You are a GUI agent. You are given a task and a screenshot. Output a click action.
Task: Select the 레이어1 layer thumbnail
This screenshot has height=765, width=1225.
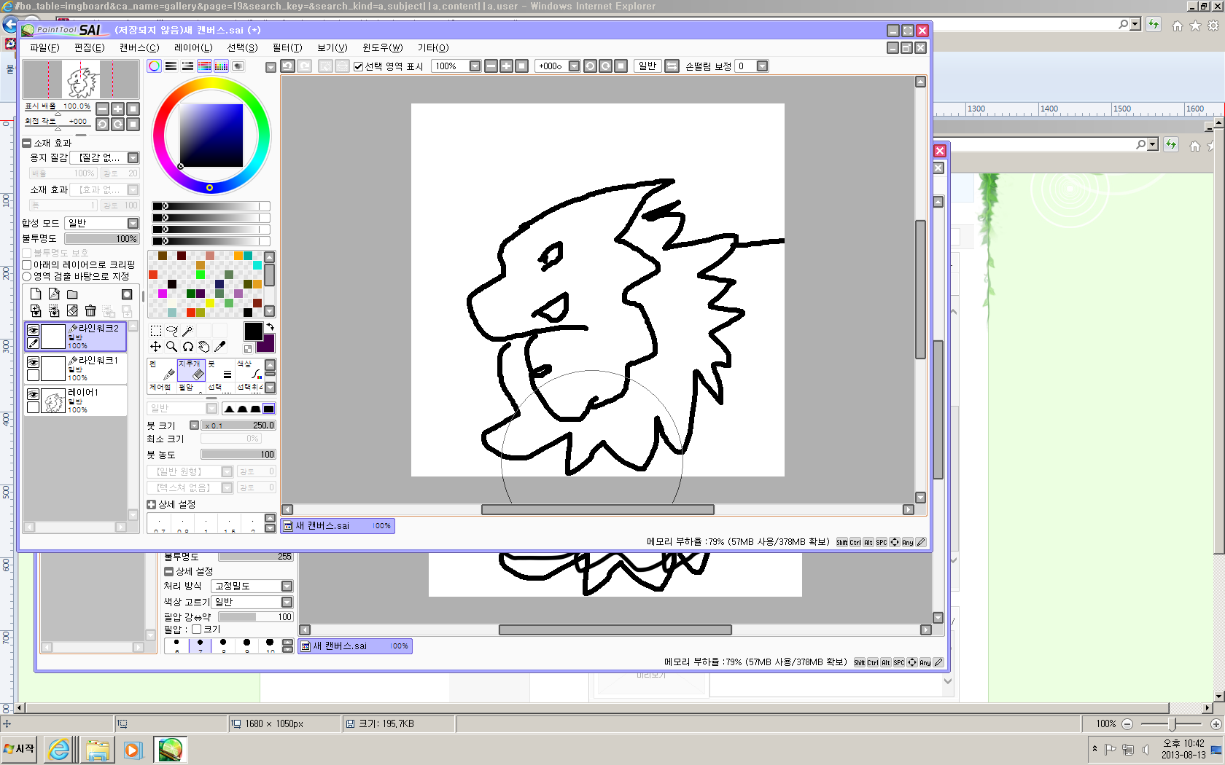[x=54, y=401]
